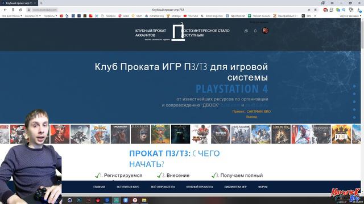Open the Street Fighter V game cover
This screenshot has height=204, width=364.
201,134
